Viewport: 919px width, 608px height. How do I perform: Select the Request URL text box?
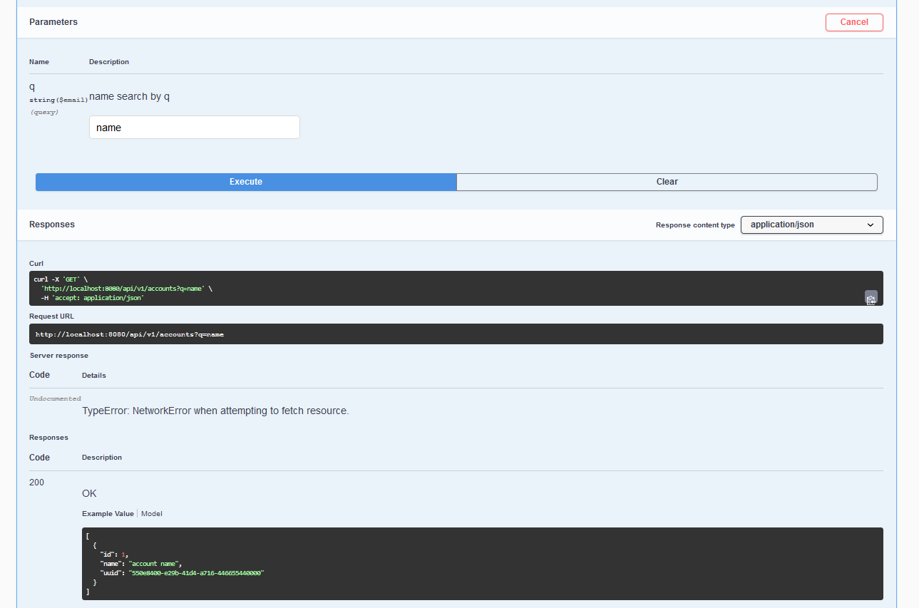point(456,334)
